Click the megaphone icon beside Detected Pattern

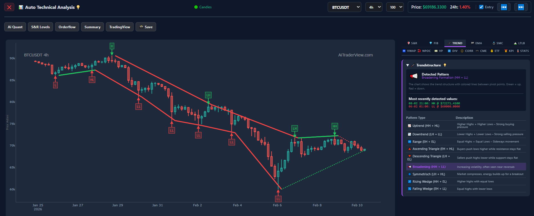pos(414,76)
